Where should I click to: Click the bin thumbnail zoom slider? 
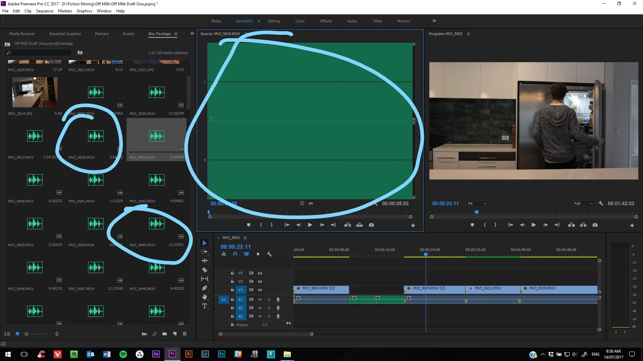(x=26, y=334)
